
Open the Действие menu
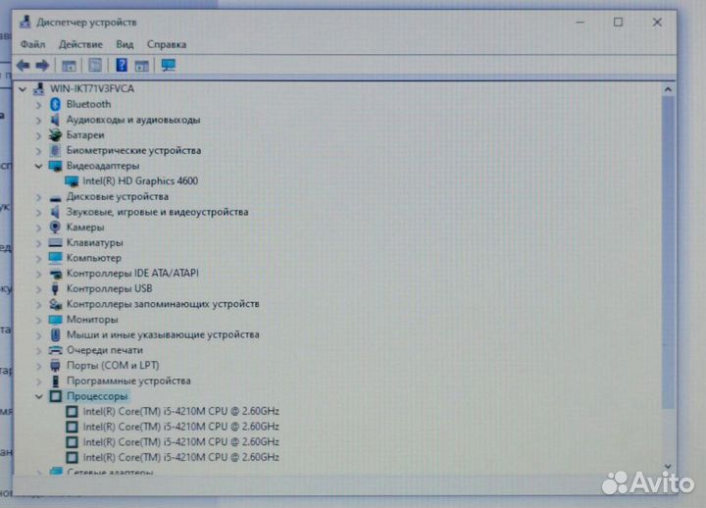pyautogui.click(x=80, y=44)
